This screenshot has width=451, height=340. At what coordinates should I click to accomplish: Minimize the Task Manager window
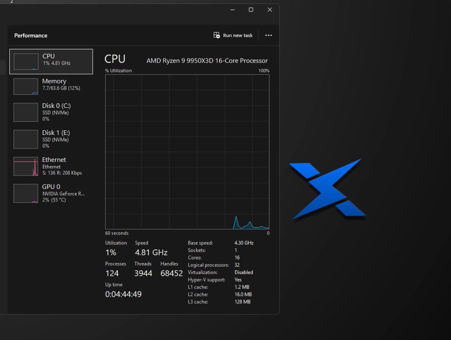pos(232,10)
